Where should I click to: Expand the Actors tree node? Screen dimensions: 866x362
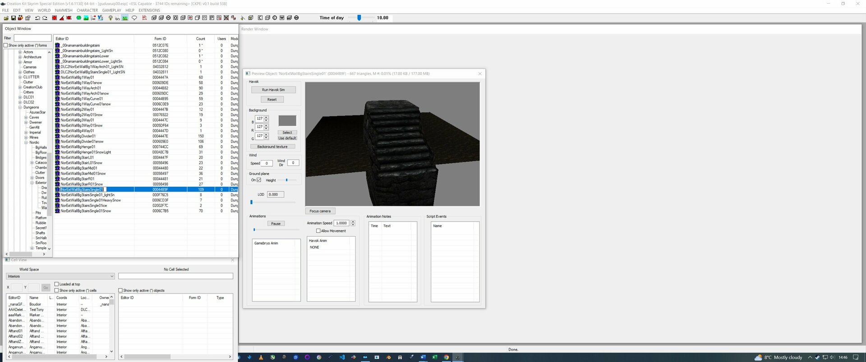click(x=20, y=52)
